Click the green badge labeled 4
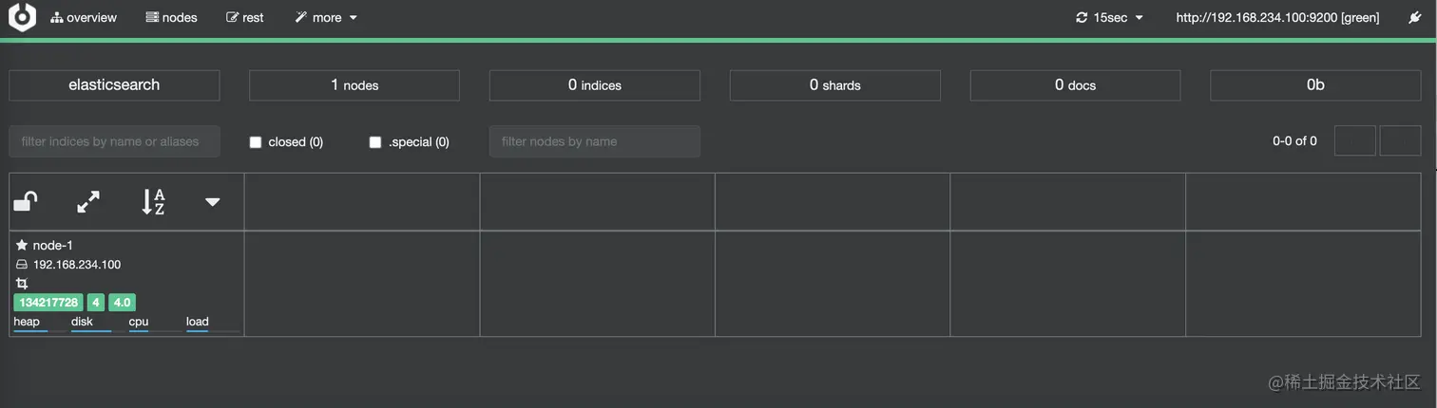The height and width of the screenshot is (408, 1437). click(x=96, y=303)
